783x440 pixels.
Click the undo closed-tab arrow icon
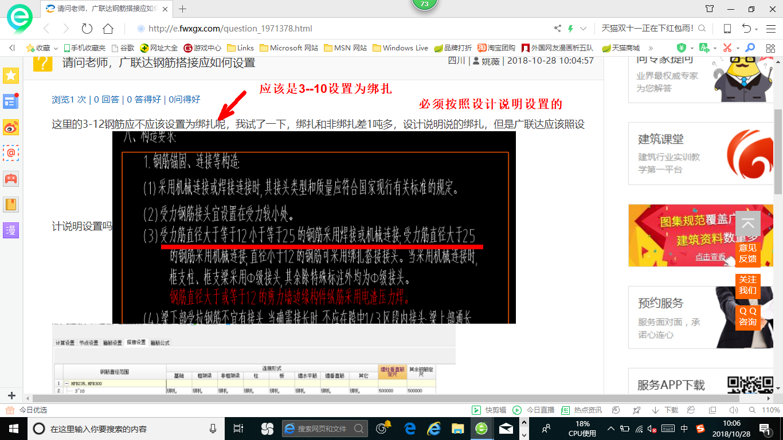coord(746,29)
